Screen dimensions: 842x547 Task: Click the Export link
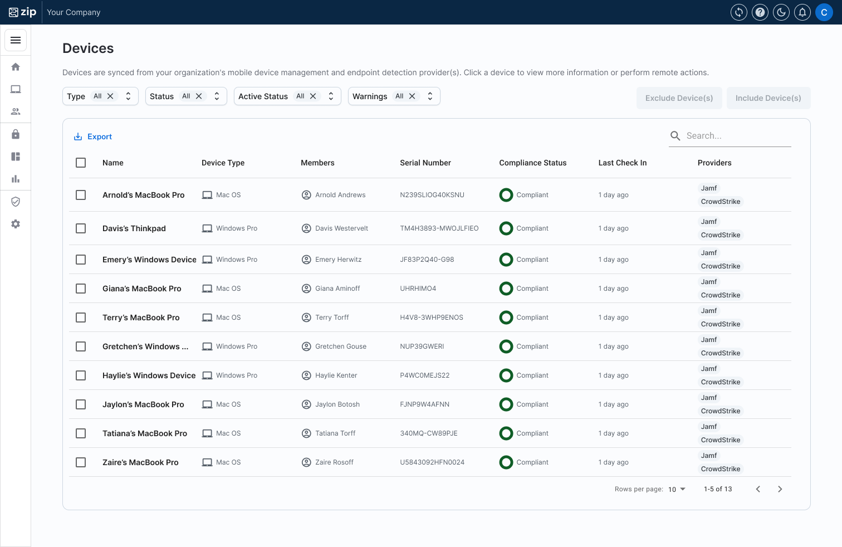94,136
